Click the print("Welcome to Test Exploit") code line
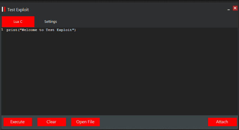The image size is (239, 130). (x=41, y=30)
